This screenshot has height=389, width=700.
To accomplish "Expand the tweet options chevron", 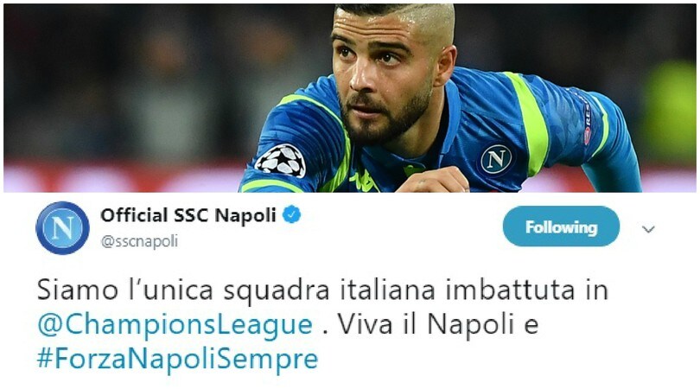I will click(648, 229).
